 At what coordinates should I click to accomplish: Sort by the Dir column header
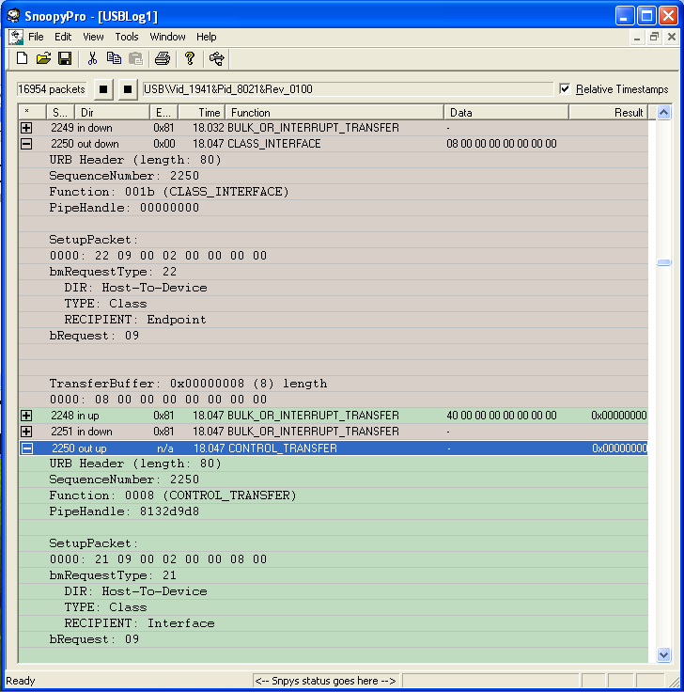[112, 113]
